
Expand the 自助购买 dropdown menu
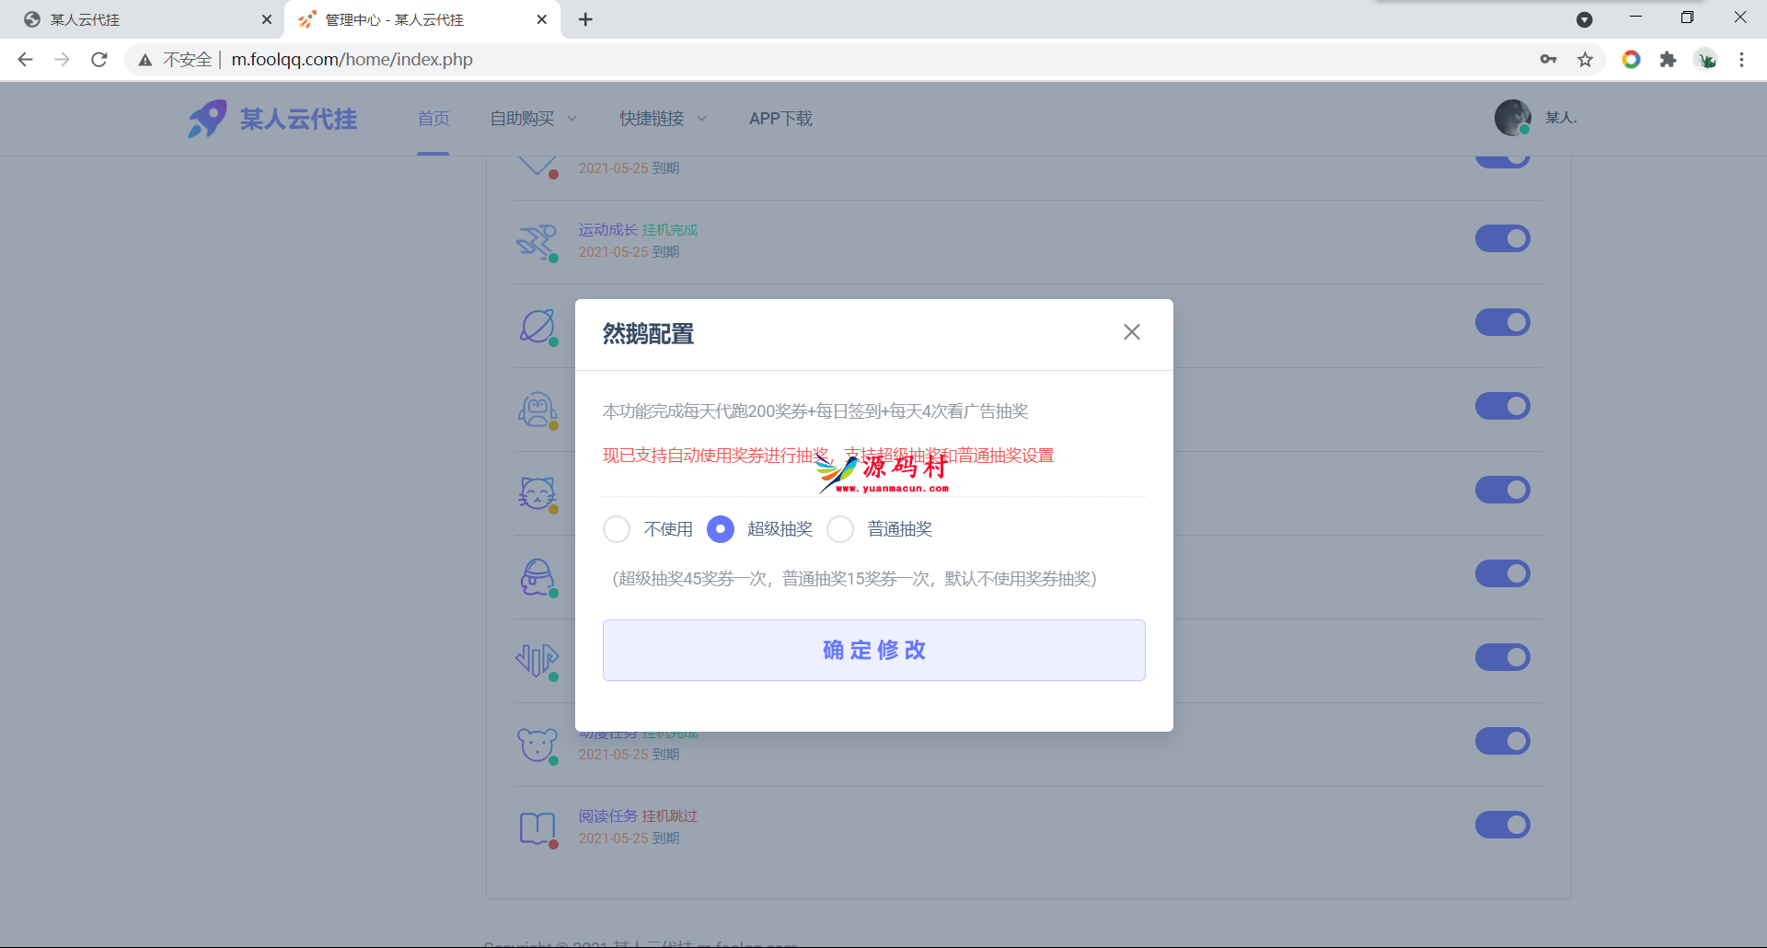(x=533, y=119)
